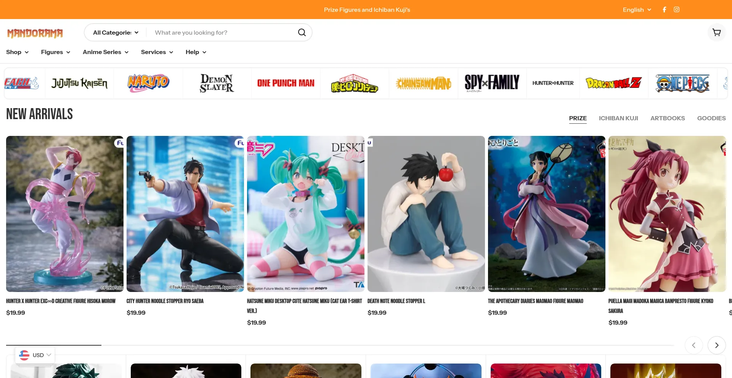
Task: Open the Dragon Ball Z series logo
Action: (614, 83)
